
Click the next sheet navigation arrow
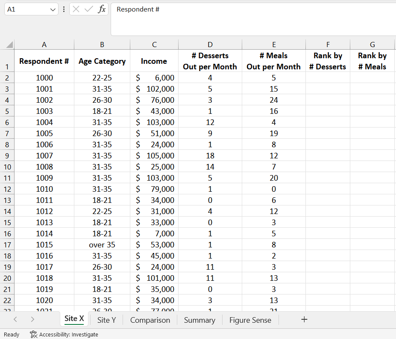[x=32, y=319]
